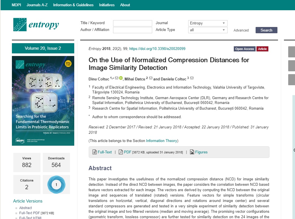Click the Entropy journal logo
The width and height of the screenshot is (295, 219).
36,24
